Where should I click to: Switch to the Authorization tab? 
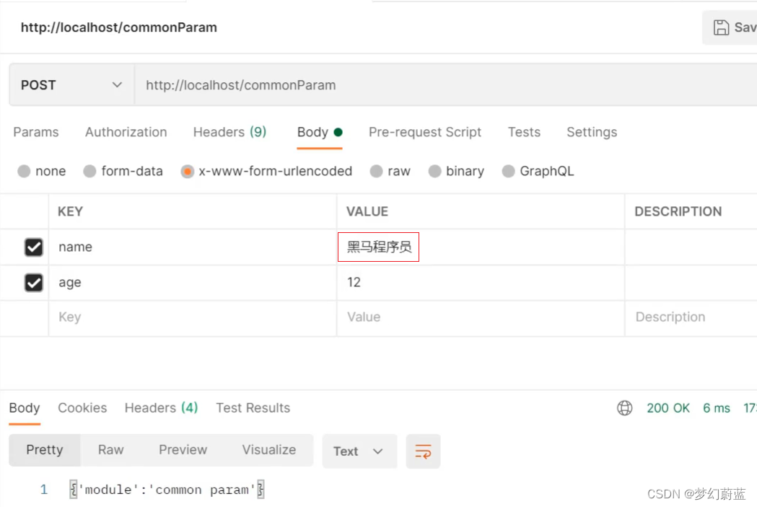point(126,132)
